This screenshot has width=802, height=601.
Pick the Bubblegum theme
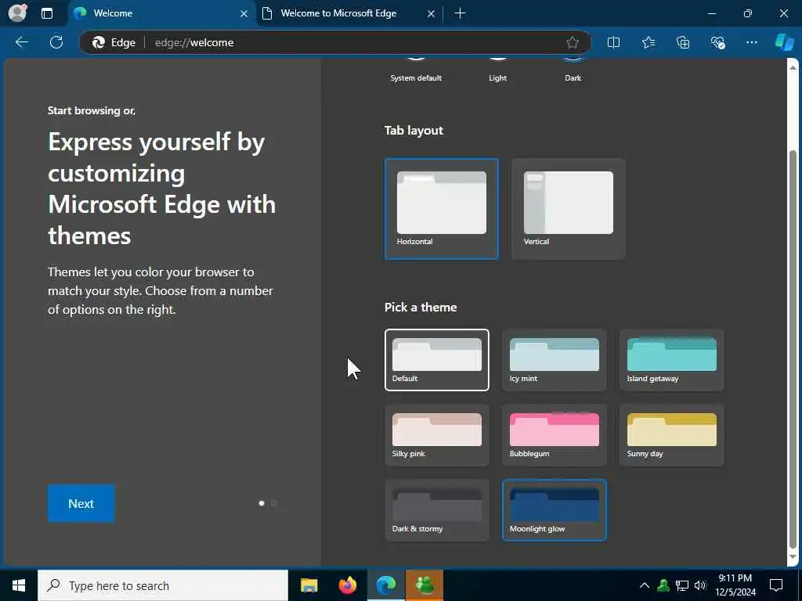555,435
